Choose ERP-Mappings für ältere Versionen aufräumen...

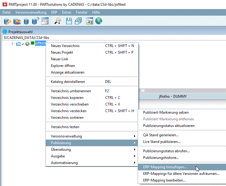point(182,174)
